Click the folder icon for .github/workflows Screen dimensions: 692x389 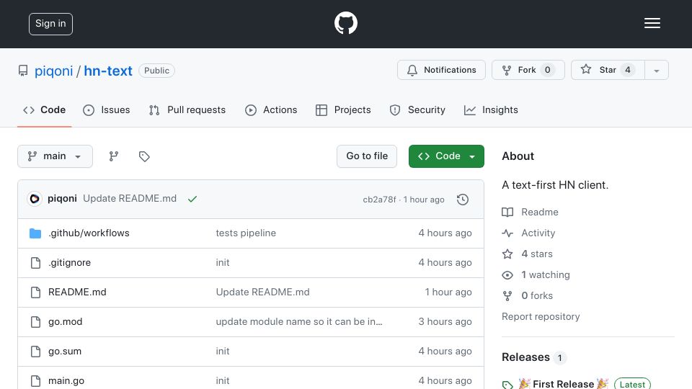pyautogui.click(x=35, y=233)
